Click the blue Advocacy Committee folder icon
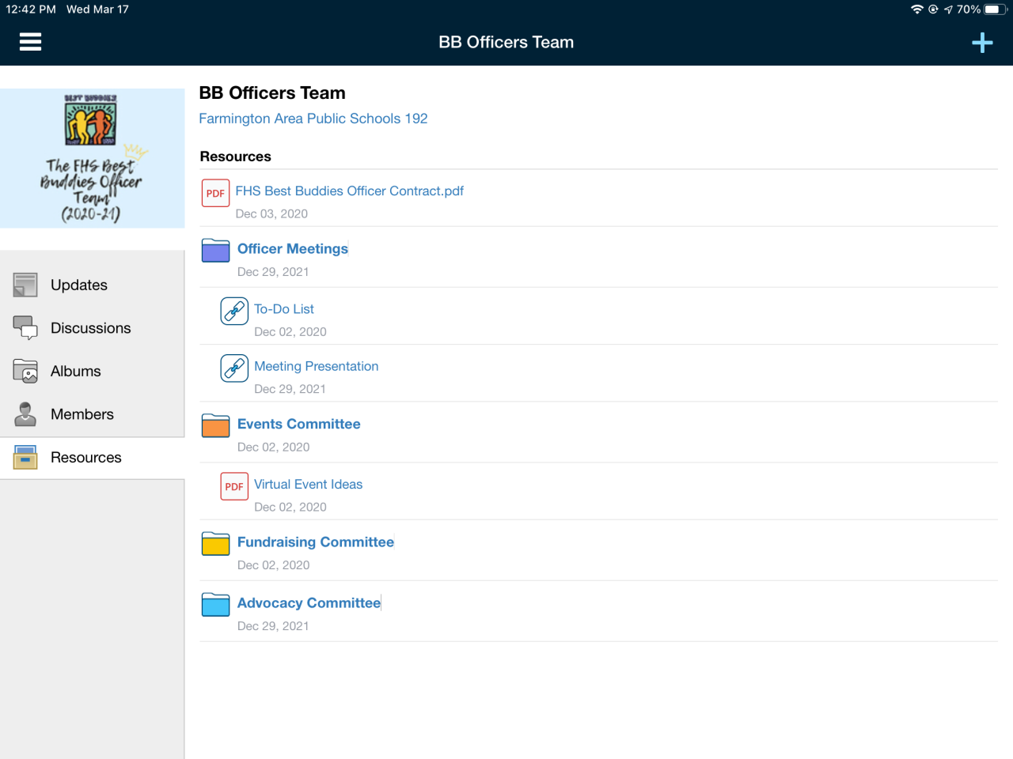The width and height of the screenshot is (1013, 759). [215, 605]
